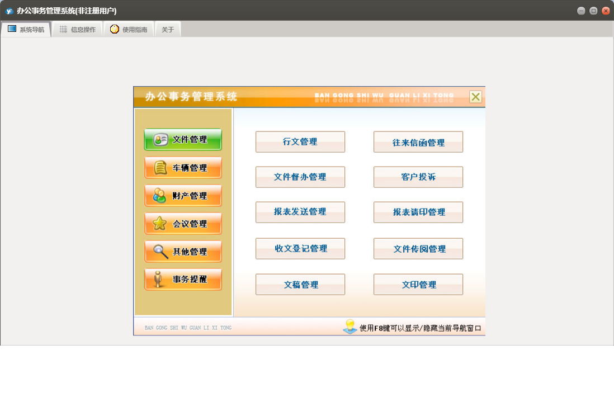Viewport: 614px width, 402px height.
Task: Launch 报表发送管理
Action: [300, 212]
